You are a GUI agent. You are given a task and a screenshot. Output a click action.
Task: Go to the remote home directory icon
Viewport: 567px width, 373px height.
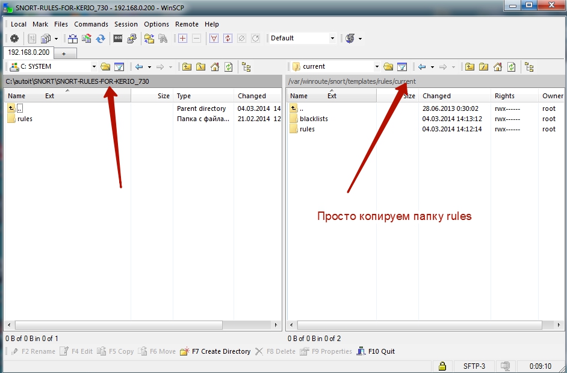[498, 67]
